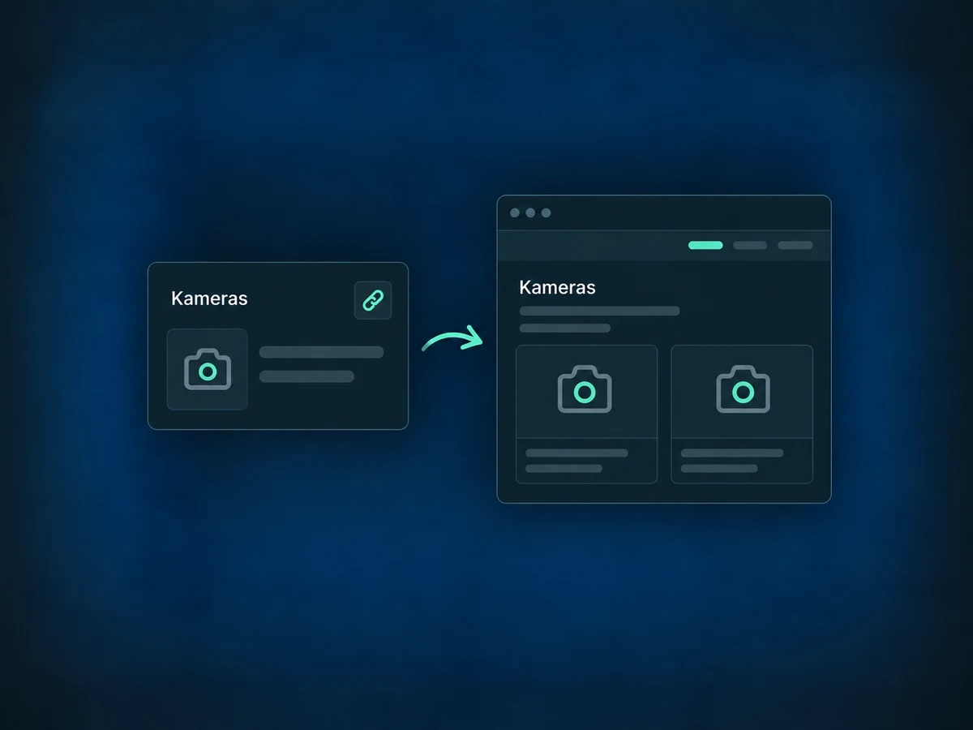
Task: Open the second camera product card in the browser window
Action: pos(742,414)
